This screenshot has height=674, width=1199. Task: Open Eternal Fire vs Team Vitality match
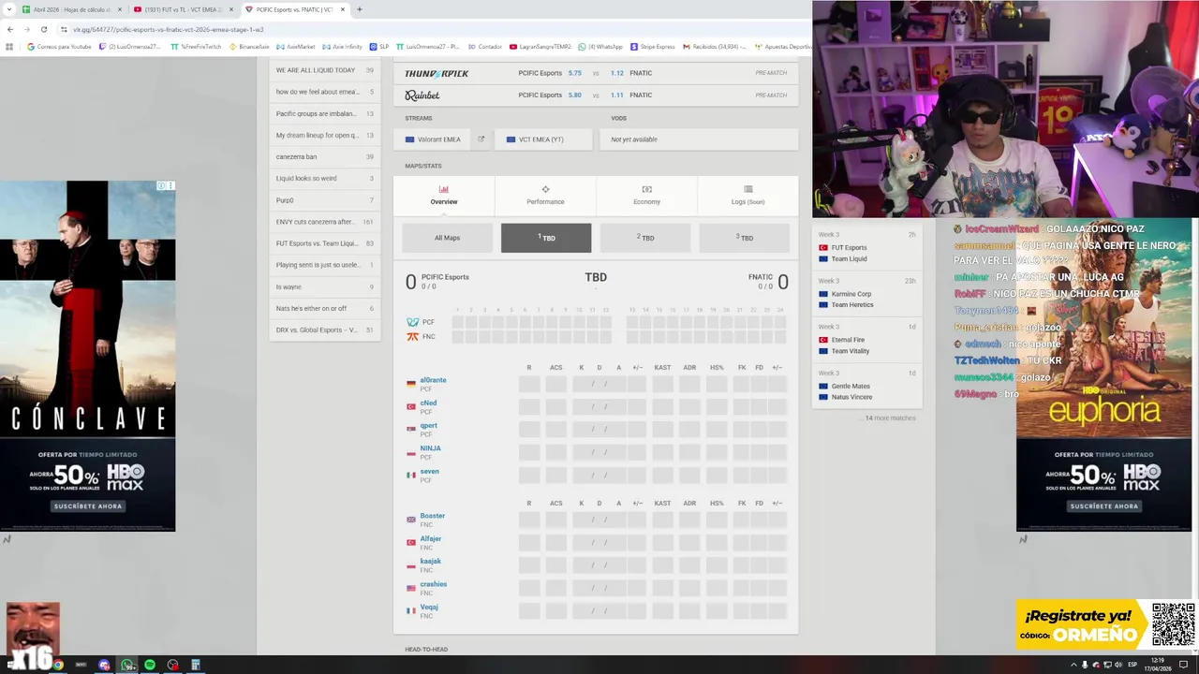[866, 340]
